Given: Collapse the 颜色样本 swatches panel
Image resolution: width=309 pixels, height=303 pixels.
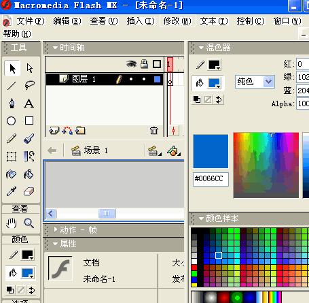Looking at the screenshot, I should pyautogui.click(x=201, y=219).
